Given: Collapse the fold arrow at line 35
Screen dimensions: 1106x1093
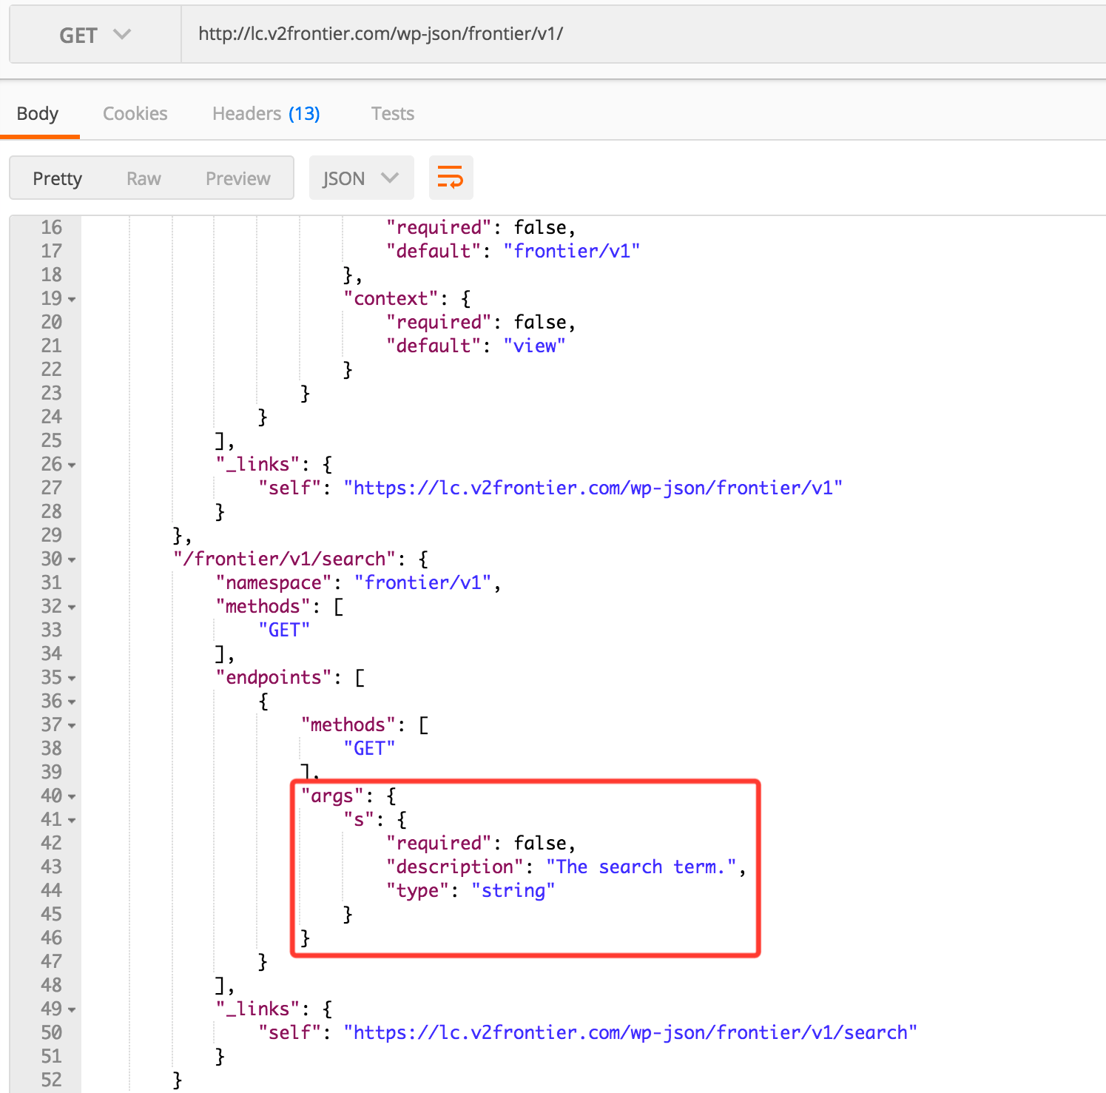Looking at the screenshot, I should [x=72, y=679].
